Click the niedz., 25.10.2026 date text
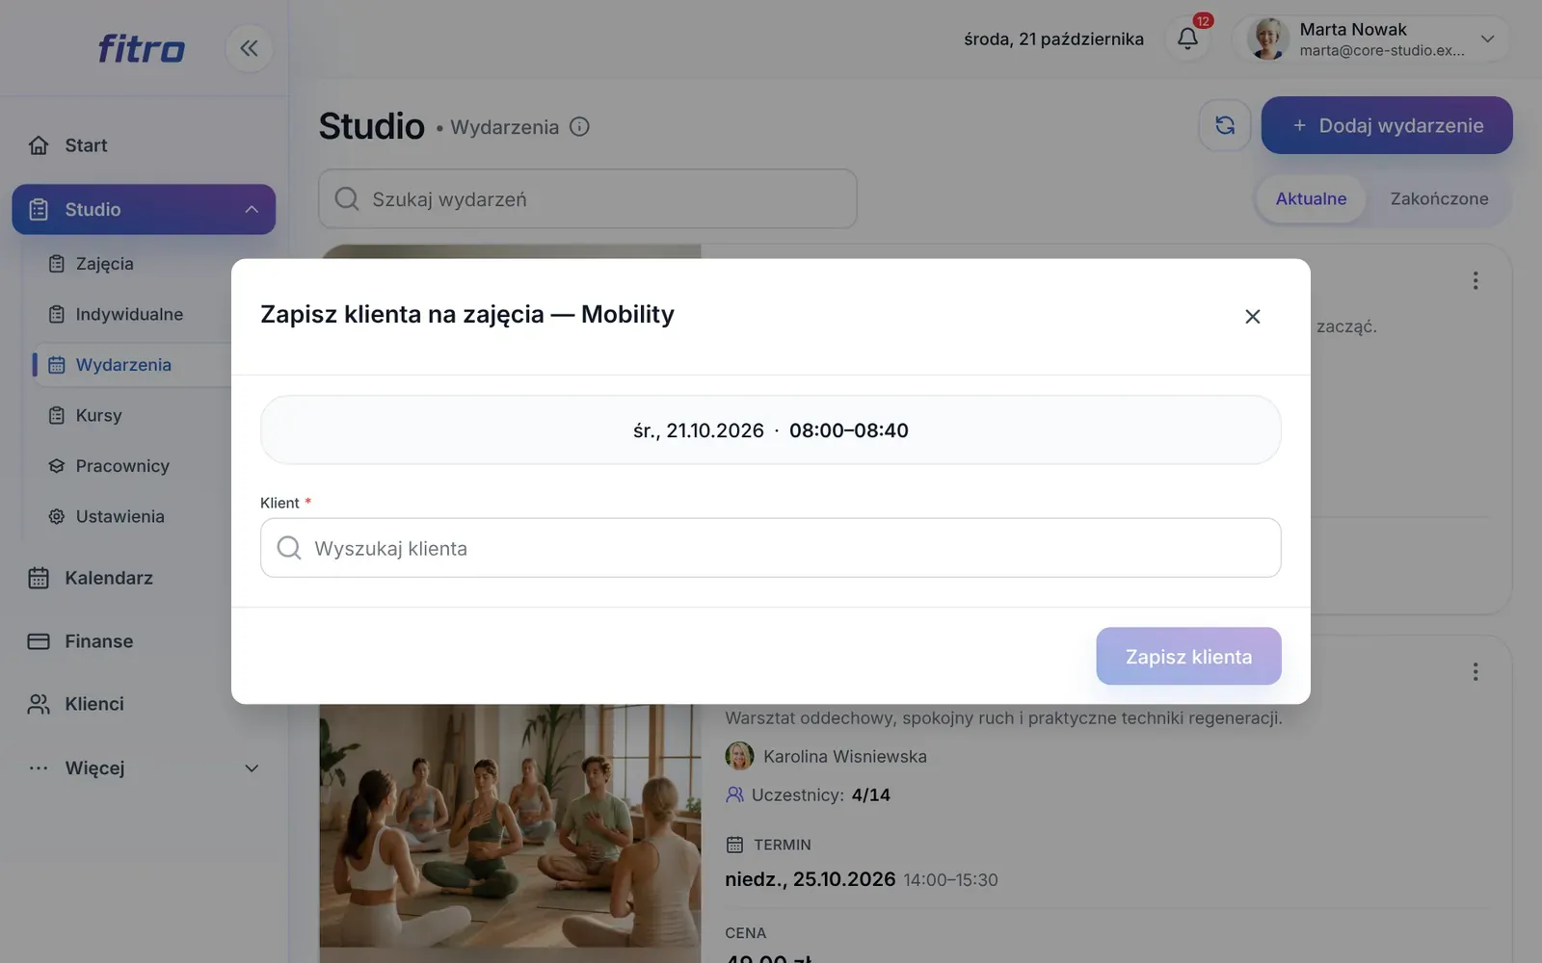The height and width of the screenshot is (963, 1542). [810, 879]
